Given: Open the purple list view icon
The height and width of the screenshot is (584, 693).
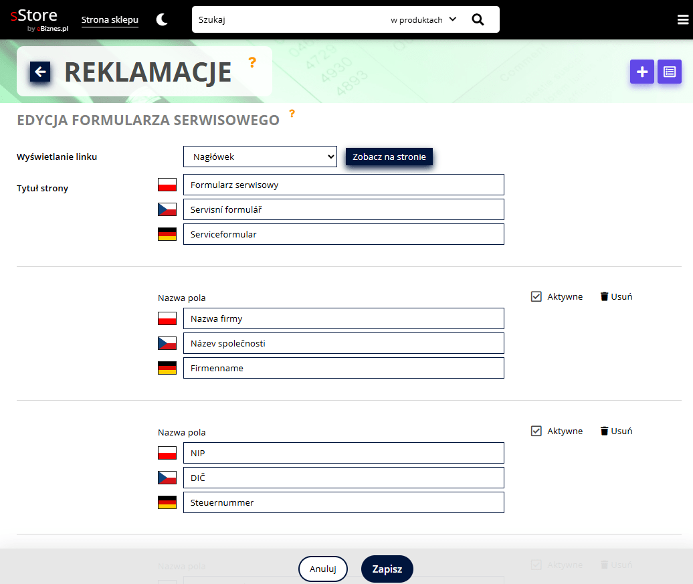Looking at the screenshot, I should pos(669,72).
